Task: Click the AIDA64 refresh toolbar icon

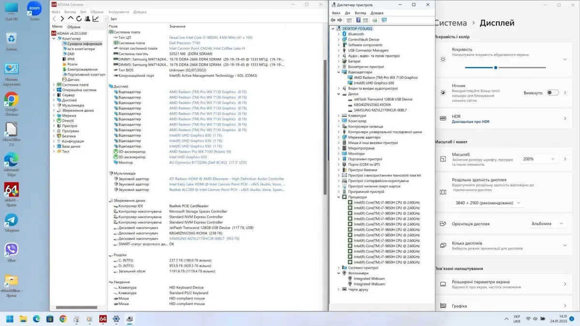Action: pos(79,19)
